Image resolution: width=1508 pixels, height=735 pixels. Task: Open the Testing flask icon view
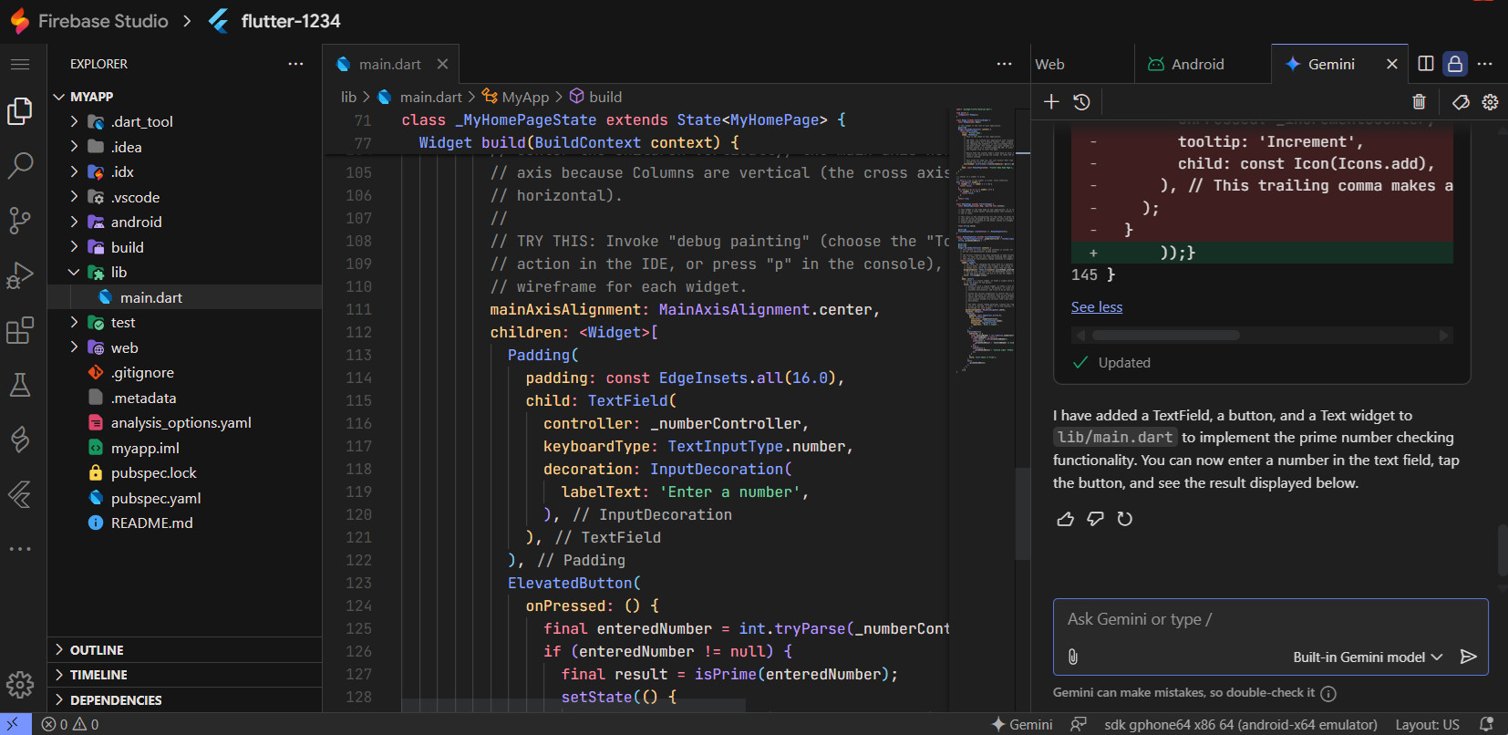click(20, 384)
